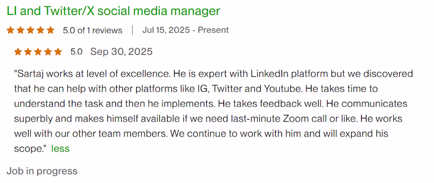Click the "Jul 15, 2025 - Present" date range
Image resolution: width=434 pixels, height=183 pixels.
pos(185,30)
